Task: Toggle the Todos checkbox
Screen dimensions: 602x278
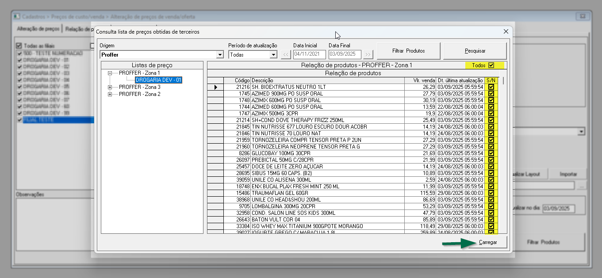Action: pyautogui.click(x=491, y=65)
